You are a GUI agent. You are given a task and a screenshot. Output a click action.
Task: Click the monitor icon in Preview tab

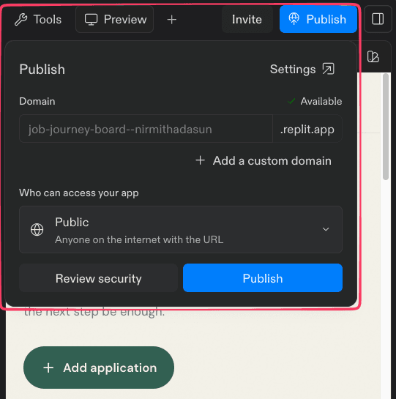91,20
